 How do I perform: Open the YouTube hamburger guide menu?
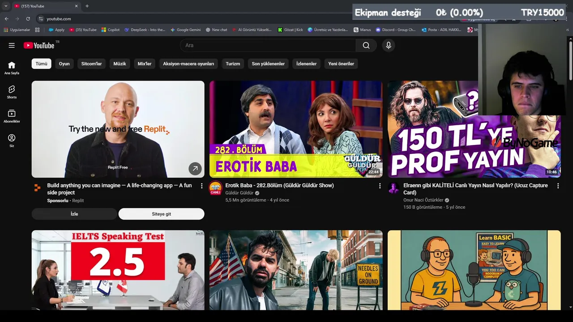tap(12, 45)
